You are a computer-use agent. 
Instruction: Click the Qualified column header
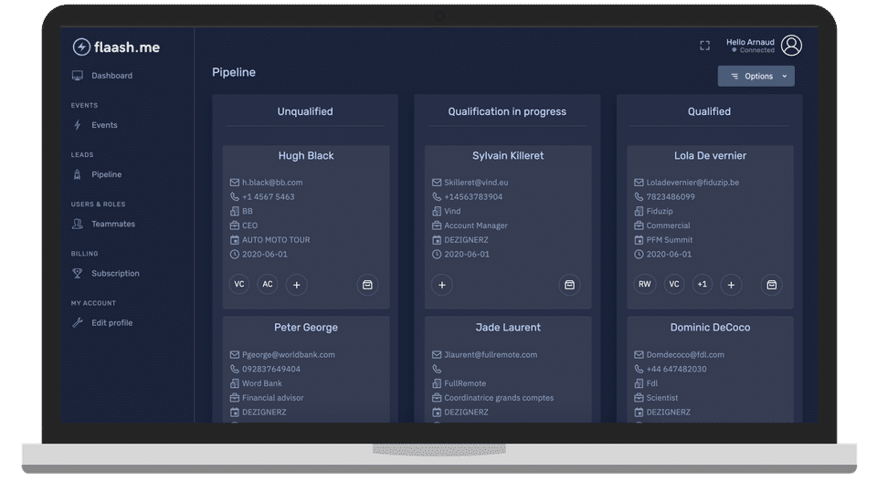click(709, 111)
